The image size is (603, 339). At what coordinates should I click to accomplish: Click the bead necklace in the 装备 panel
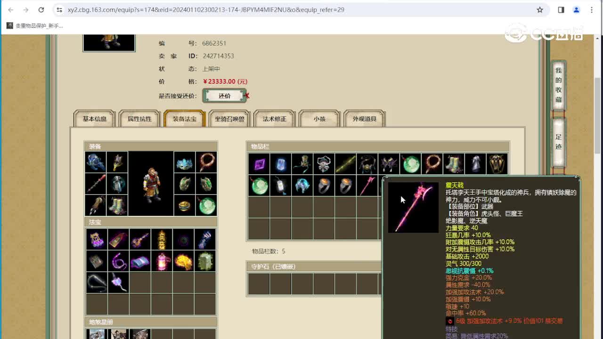click(x=206, y=162)
